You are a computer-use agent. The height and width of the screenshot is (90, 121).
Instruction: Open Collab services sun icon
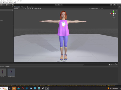tap(111, 5)
